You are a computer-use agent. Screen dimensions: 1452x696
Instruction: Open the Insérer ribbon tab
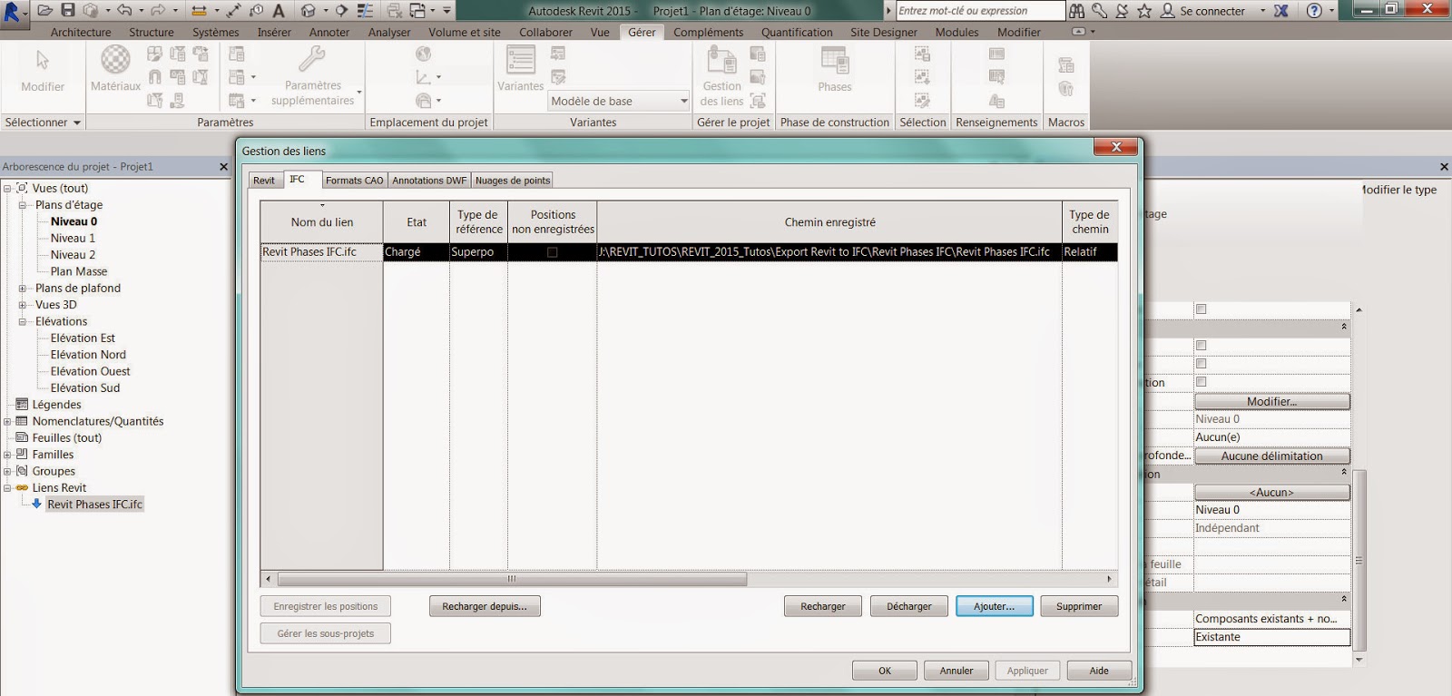(x=274, y=32)
